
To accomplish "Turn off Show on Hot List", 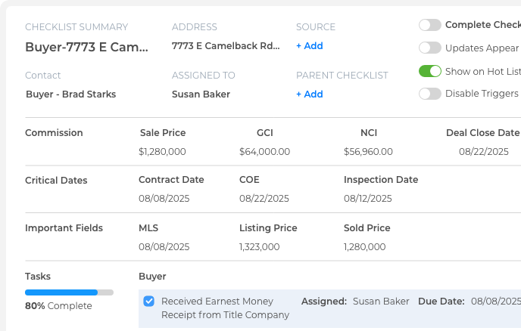I will click(429, 71).
